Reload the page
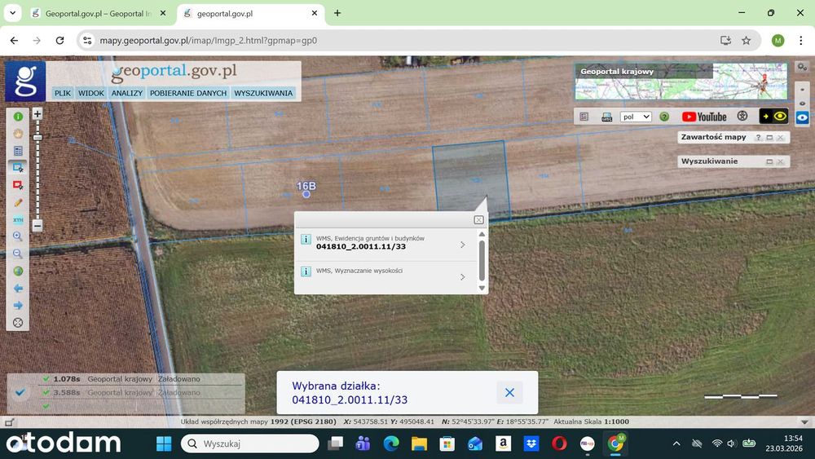 (x=59, y=41)
